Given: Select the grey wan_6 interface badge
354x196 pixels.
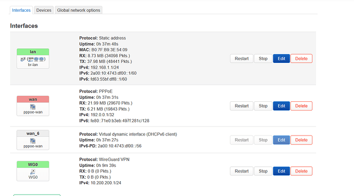Looking at the screenshot, I should [x=33, y=134].
